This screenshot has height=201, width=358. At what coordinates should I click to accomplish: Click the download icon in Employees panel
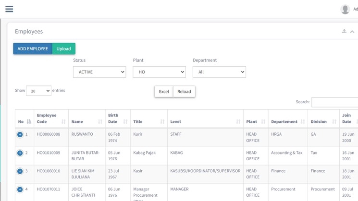[344, 32]
